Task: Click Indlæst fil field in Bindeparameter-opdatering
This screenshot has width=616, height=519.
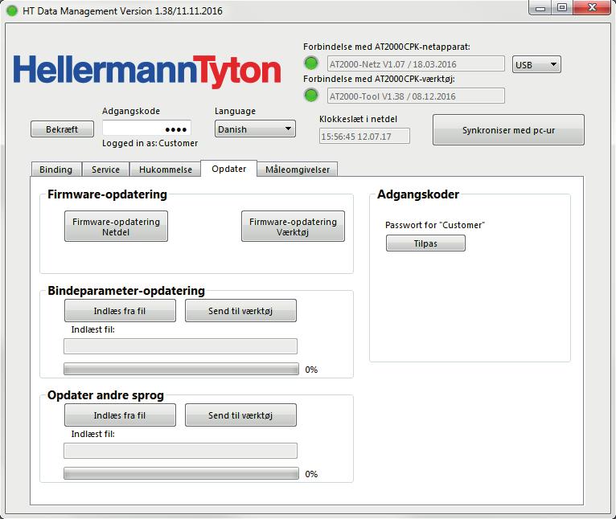Action: tap(180, 346)
